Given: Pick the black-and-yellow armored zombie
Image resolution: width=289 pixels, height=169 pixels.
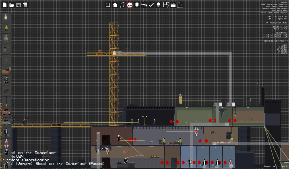Looking at the screenshot, I should point(6,81).
